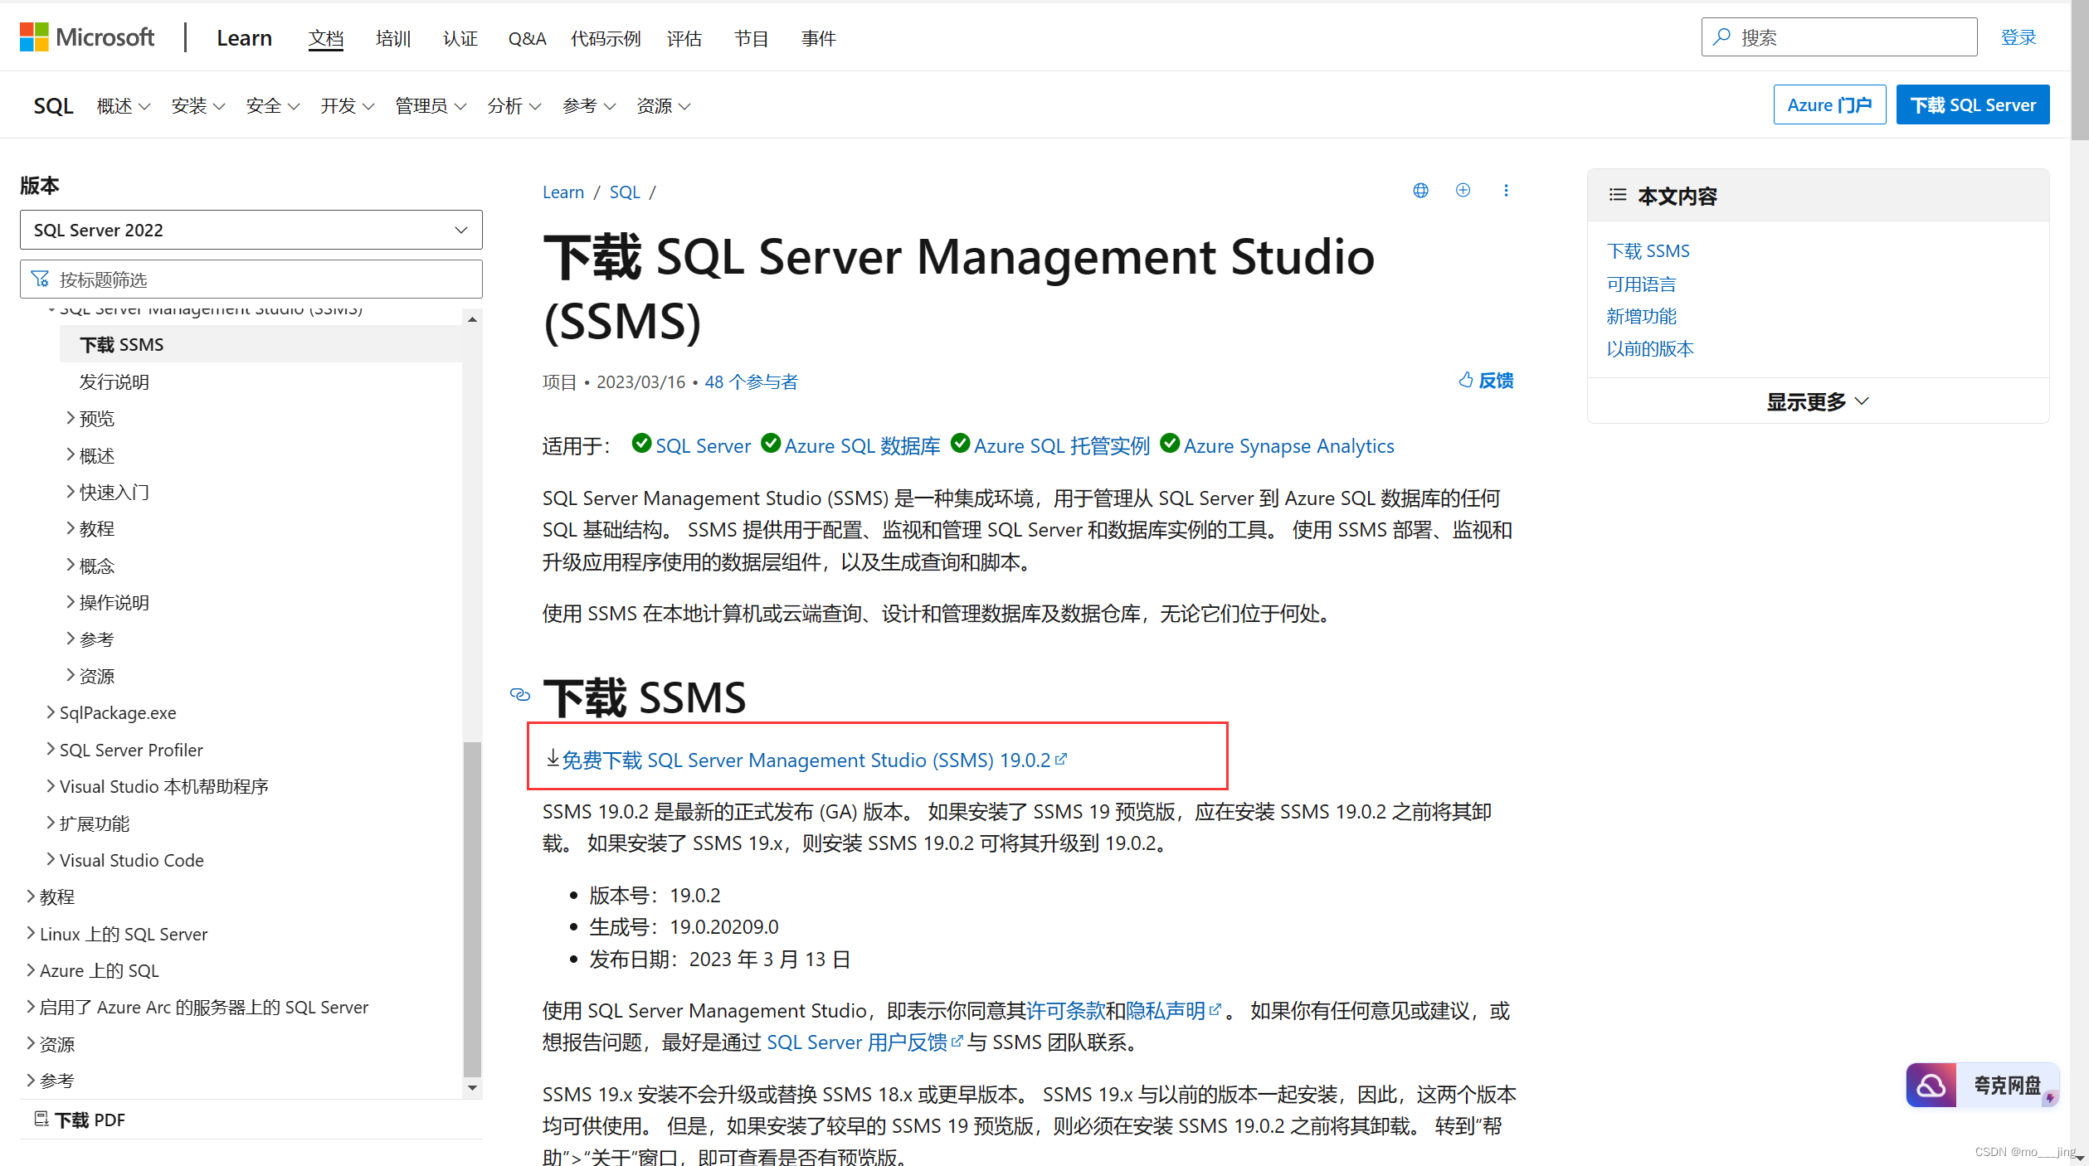Open the 48 个参与者 contributors link
This screenshot has height=1166, width=2089.
tap(751, 381)
